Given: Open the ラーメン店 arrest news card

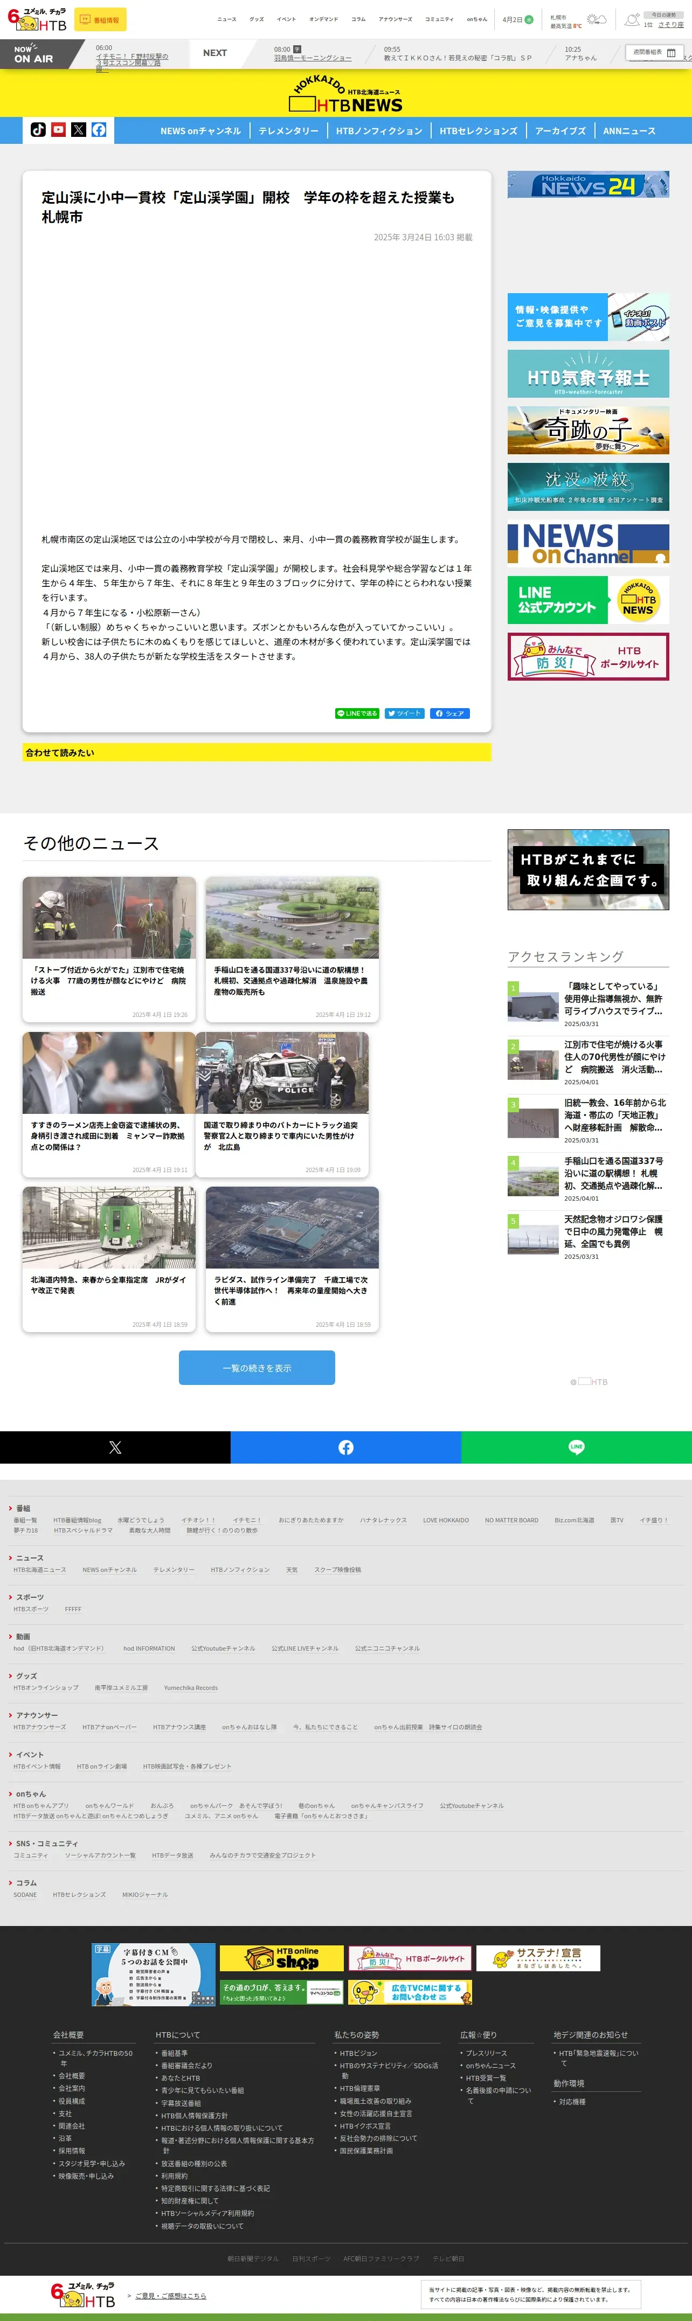Looking at the screenshot, I should (x=109, y=1105).
